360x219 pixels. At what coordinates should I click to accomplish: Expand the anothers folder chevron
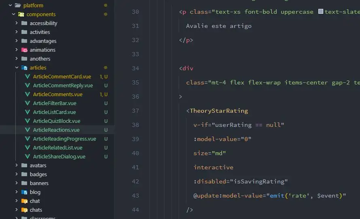coord(17,59)
